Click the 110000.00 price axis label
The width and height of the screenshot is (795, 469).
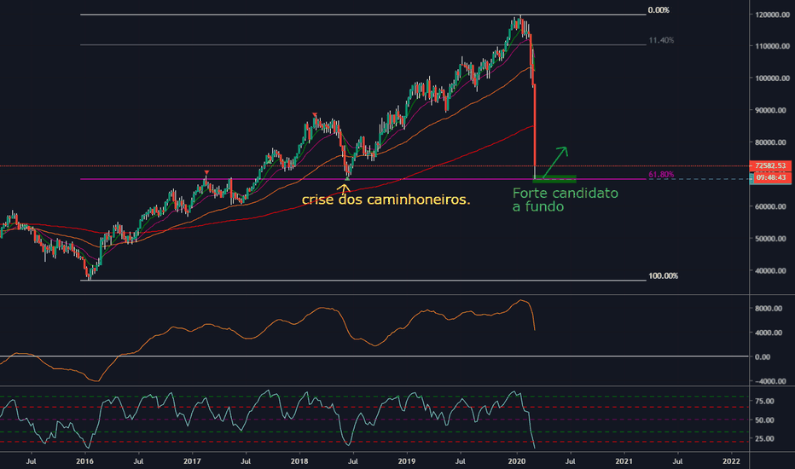[772, 46]
